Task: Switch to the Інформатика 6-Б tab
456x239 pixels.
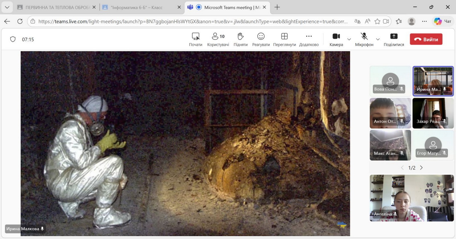Action: coord(136,7)
